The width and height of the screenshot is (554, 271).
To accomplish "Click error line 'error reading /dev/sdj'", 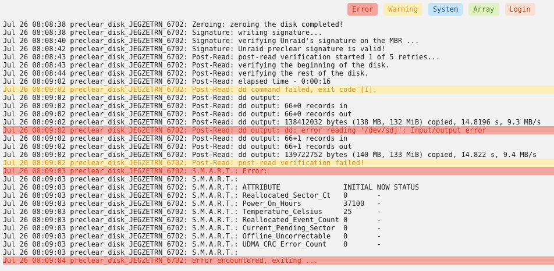I will point(278,130).
